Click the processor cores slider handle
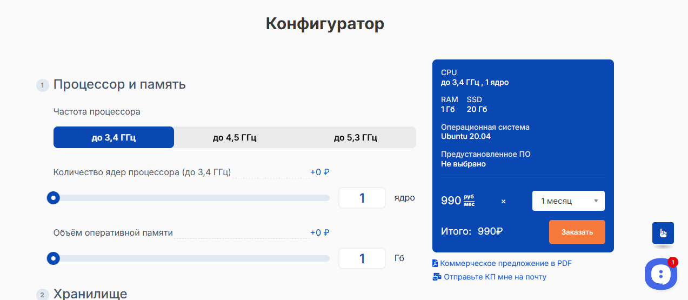This screenshot has height=300, width=688. coord(53,198)
